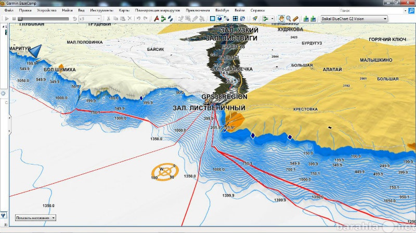Open the Справка menu
Viewport: 416px width, 233px height.
(x=257, y=10)
